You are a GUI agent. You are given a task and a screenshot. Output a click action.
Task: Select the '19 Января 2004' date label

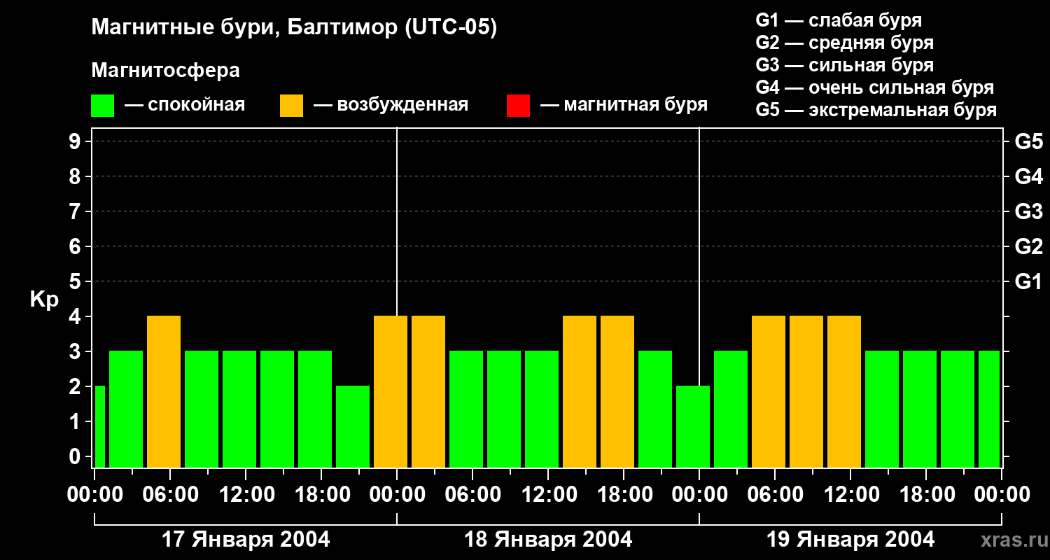(x=850, y=540)
